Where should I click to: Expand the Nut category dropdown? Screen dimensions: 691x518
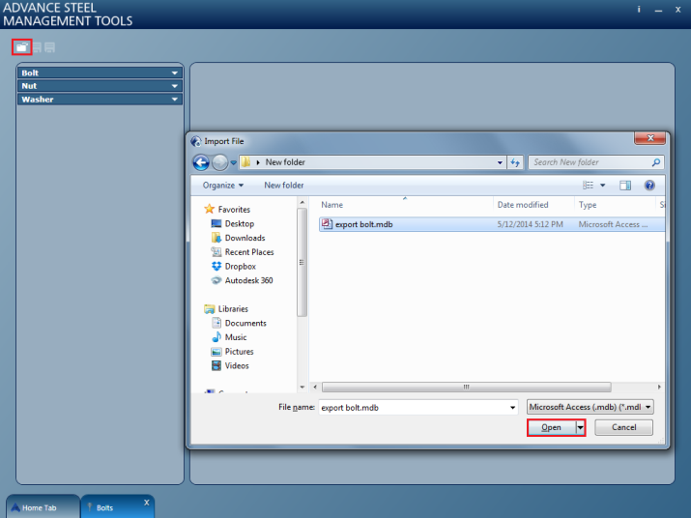tap(175, 86)
